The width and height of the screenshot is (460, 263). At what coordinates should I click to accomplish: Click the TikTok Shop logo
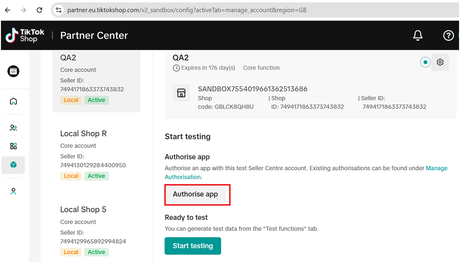pos(25,36)
